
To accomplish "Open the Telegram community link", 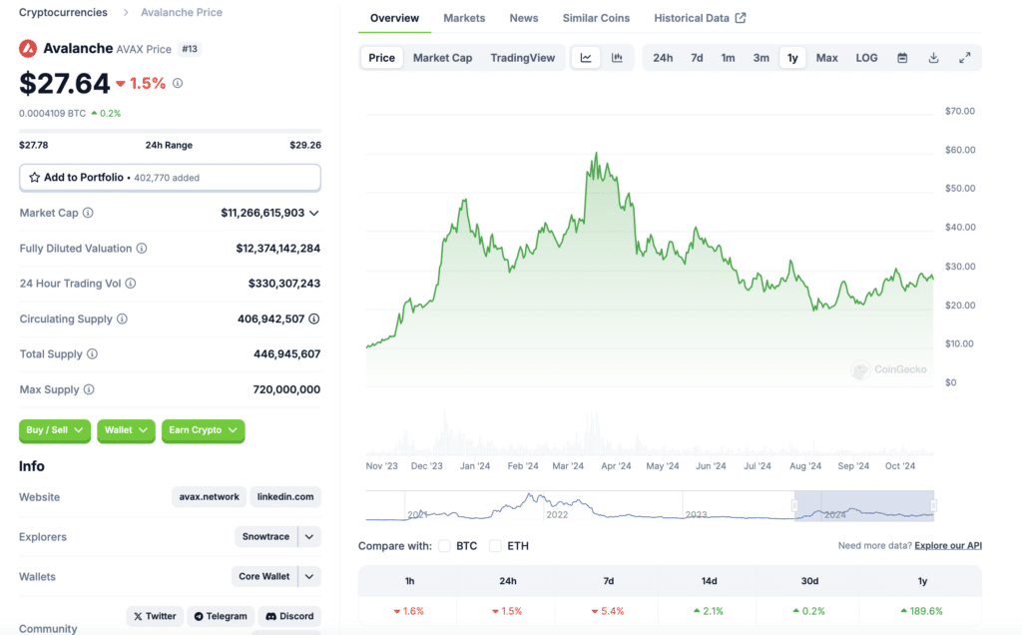I will point(221,616).
